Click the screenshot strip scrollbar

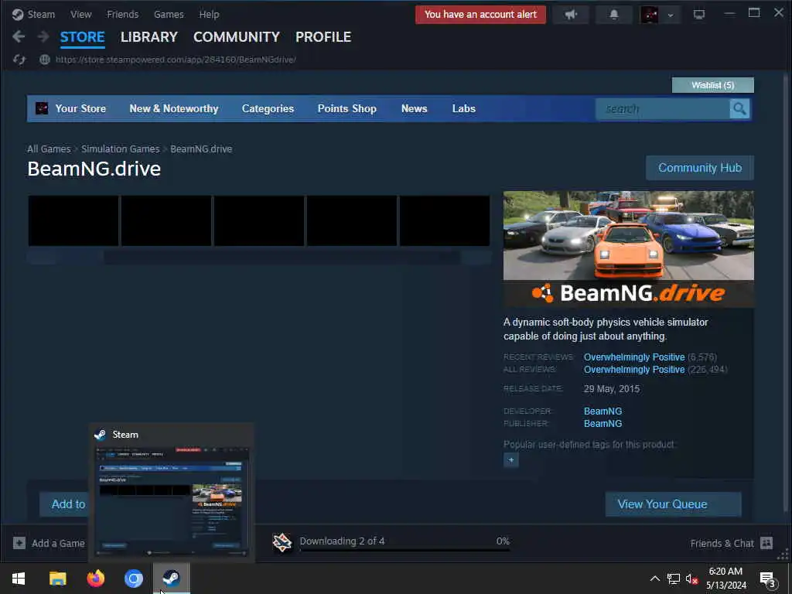[259, 258]
